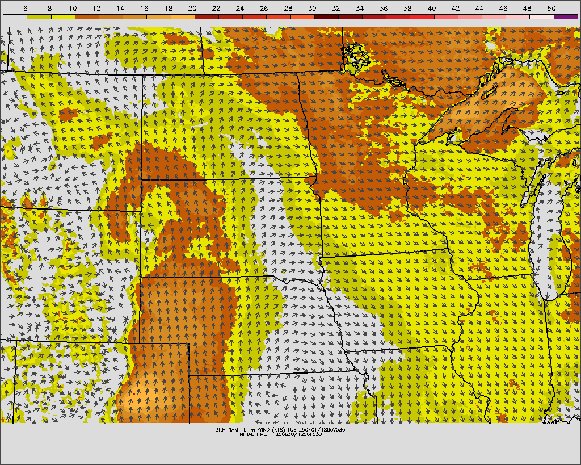This screenshot has width=581, height=465.
Task: Pick the legend swatch between 14 and 16
Action: coord(135,16)
